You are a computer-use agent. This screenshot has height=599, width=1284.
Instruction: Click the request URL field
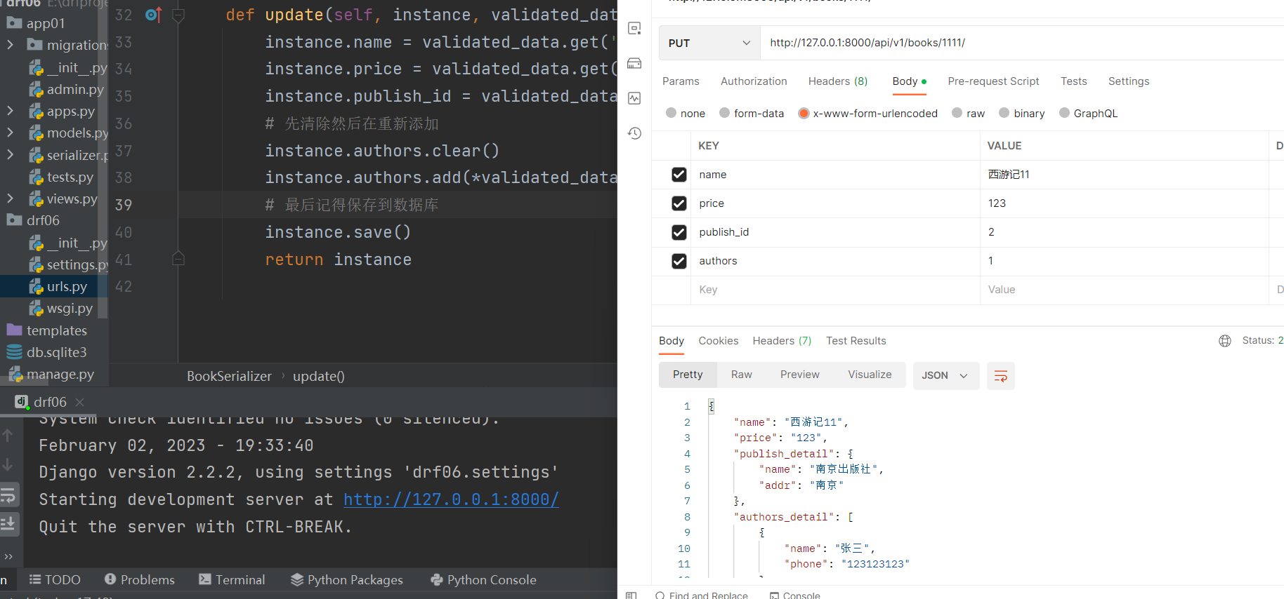tap(1022, 43)
